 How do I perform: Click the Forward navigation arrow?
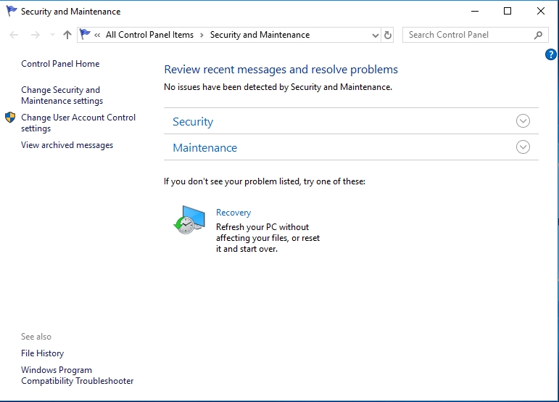click(x=36, y=35)
